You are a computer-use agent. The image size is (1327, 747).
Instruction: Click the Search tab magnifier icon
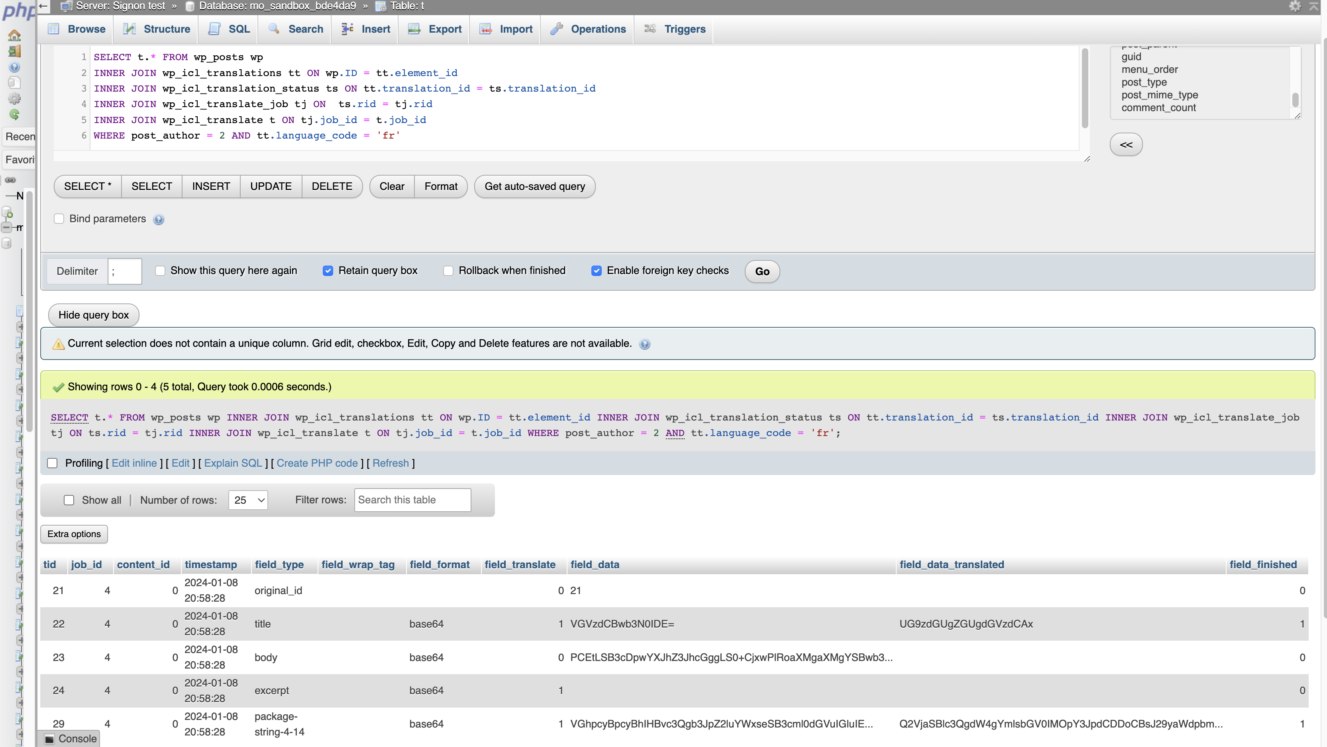pyautogui.click(x=274, y=29)
